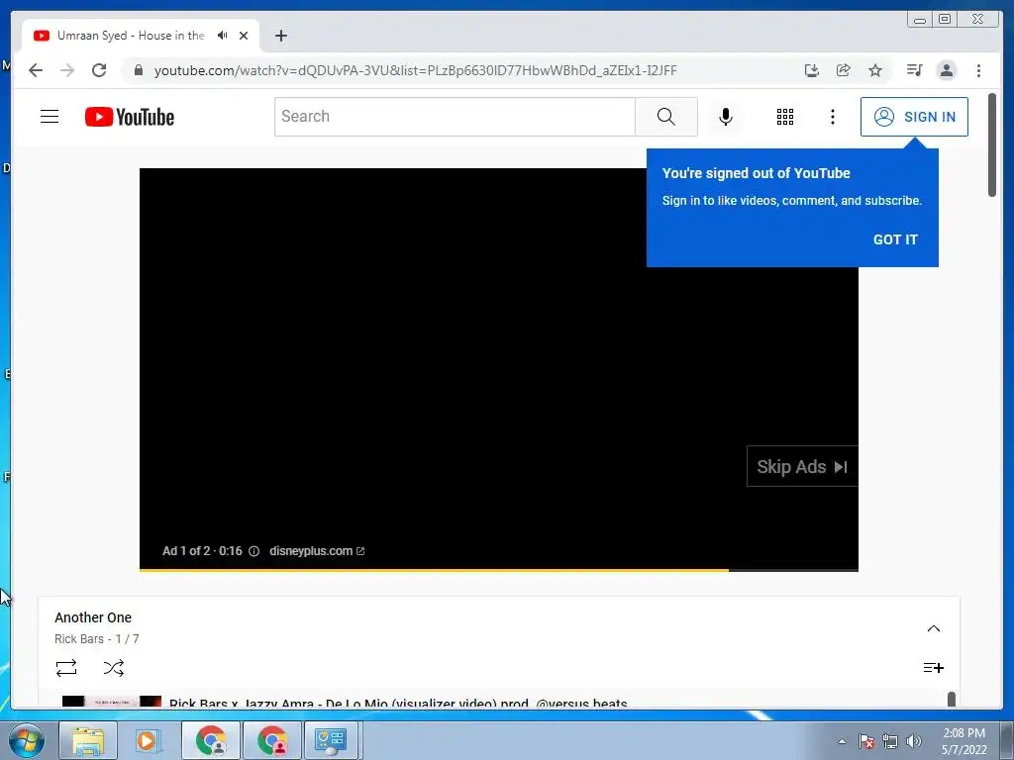The height and width of the screenshot is (760, 1014).
Task: Open the YouTube guide hamburger menu
Action: [50, 117]
